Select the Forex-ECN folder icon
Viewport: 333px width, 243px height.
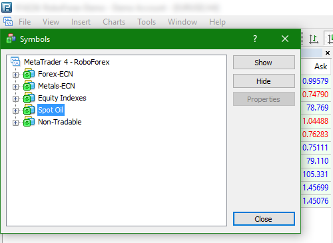(x=29, y=74)
